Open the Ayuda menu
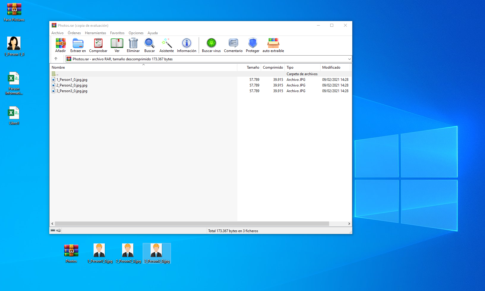The image size is (485, 291). (153, 33)
